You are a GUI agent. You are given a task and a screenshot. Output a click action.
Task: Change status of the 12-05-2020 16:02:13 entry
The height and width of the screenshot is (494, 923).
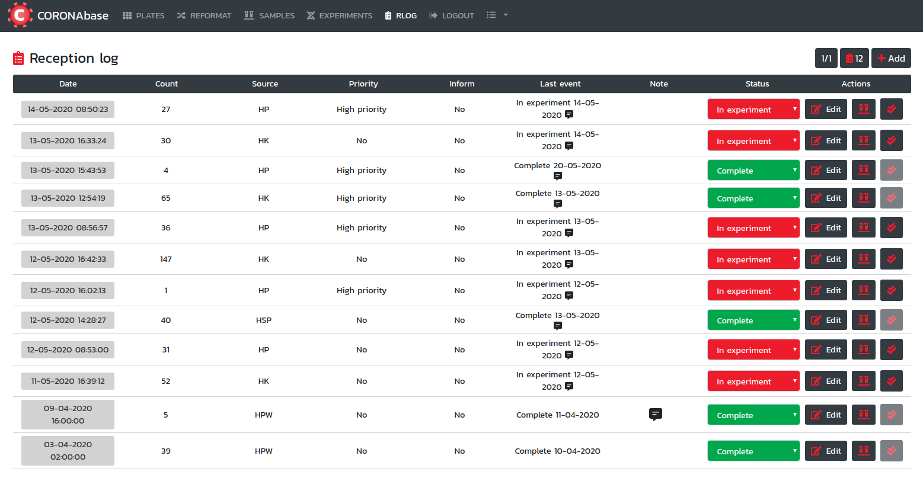tap(753, 290)
